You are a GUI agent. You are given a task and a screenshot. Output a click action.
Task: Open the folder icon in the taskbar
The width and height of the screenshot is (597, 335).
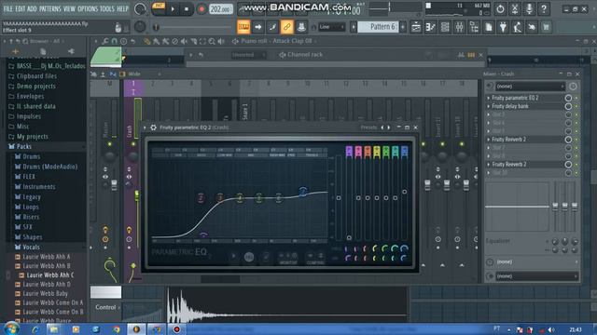(54, 329)
